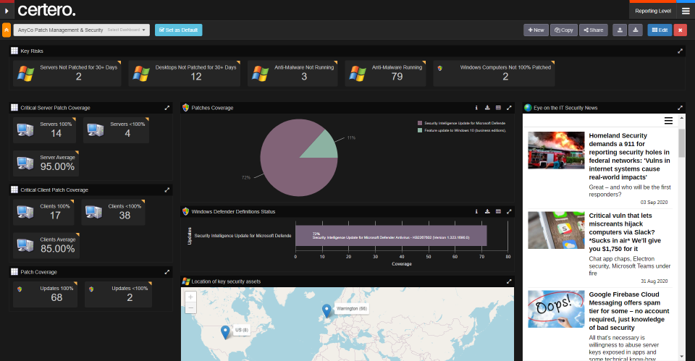Open the Anti-Malware Not Running tile
The height and width of the screenshot is (361, 695).
(292, 73)
